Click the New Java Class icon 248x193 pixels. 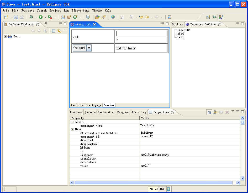75,17
